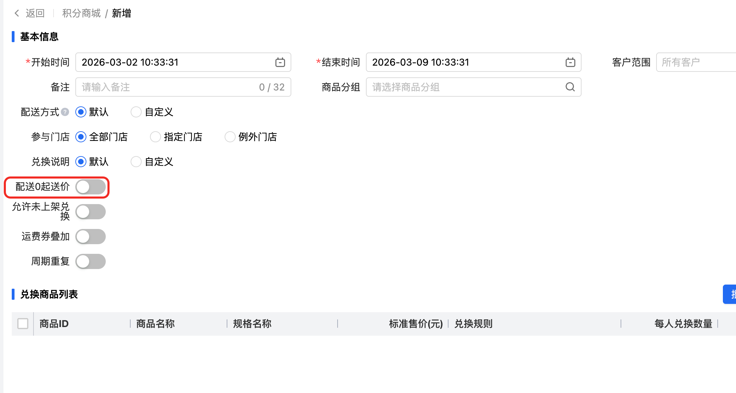Select the 例外门店 radio option
The image size is (736, 393).
pyautogui.click(x=230, y=137)
